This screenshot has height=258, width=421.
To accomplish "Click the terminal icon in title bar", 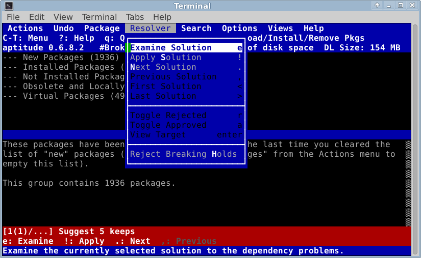I will tap(9, 6).
